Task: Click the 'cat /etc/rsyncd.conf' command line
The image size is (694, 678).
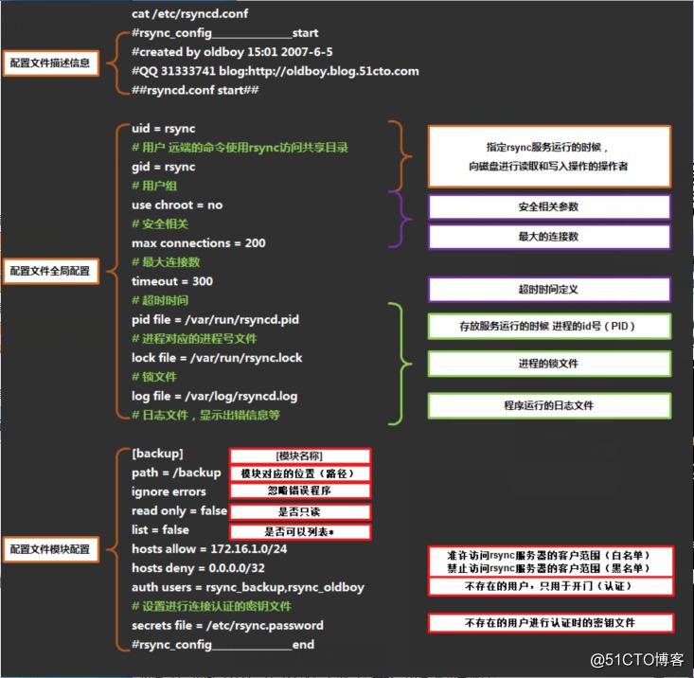Action: (x=189, y=13)
